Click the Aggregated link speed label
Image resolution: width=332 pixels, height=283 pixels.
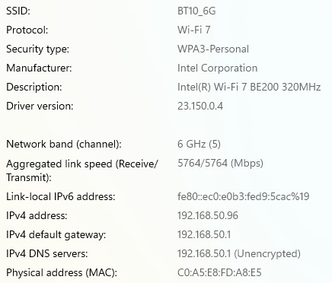pos(81,170)
